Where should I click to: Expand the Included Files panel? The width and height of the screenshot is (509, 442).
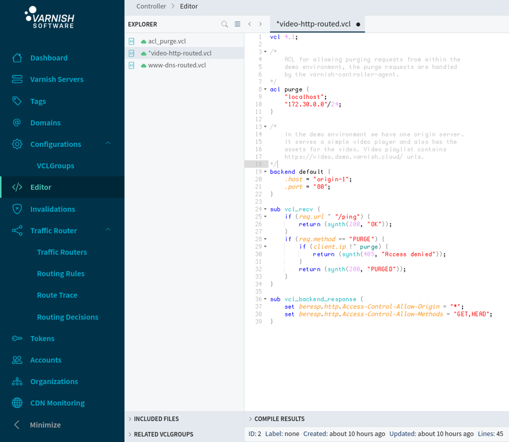[156, 419]
